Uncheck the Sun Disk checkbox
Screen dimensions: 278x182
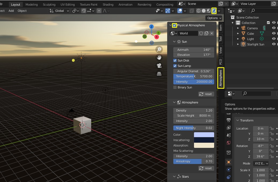click(175, 60)
